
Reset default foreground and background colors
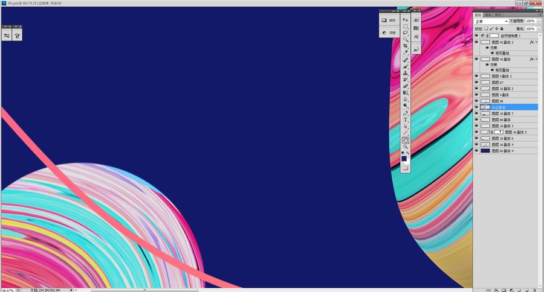coord(403,153)
